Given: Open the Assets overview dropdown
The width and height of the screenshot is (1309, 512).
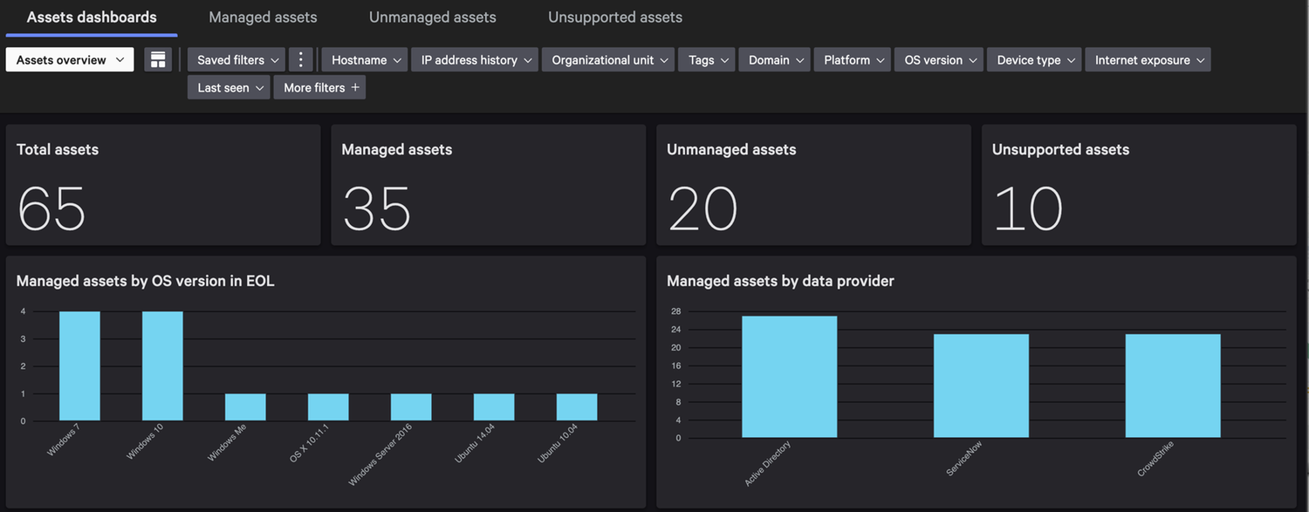Looking at the screenshot, I should coord(70,59).
